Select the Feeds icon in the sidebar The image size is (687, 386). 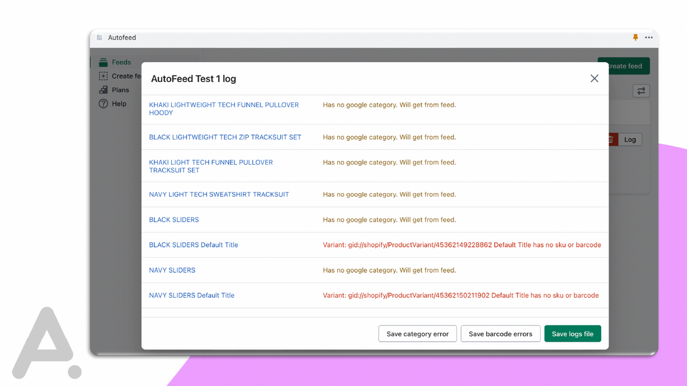(x=103, y=62)
